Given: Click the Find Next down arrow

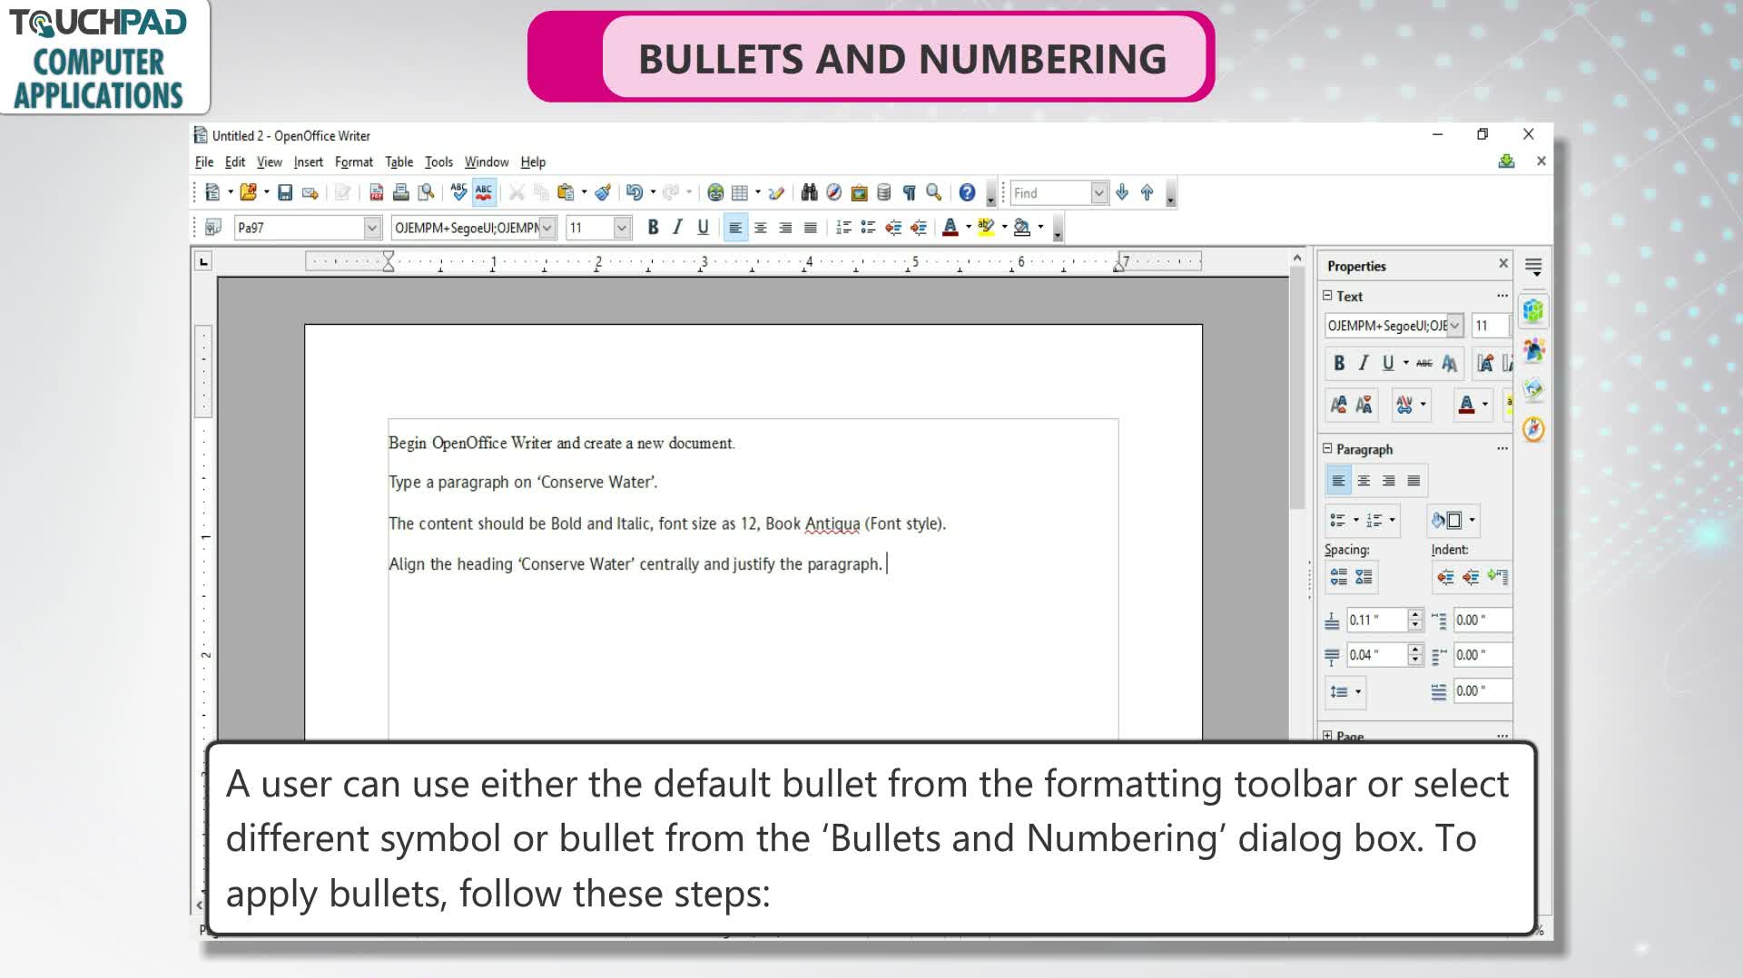Looking at the screenshot, I should click(1122, 193).
